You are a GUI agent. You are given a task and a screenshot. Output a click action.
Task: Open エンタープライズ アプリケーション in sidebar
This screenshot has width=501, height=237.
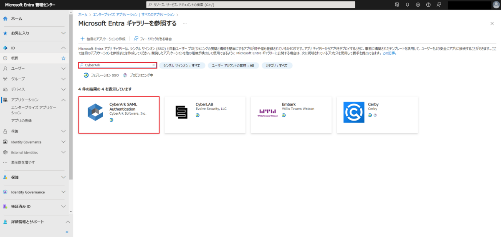coord(33,110)
